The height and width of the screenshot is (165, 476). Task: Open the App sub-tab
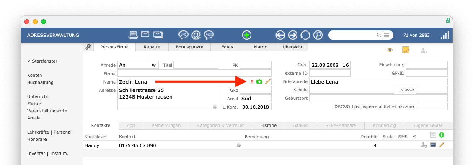tap(131, 125)
